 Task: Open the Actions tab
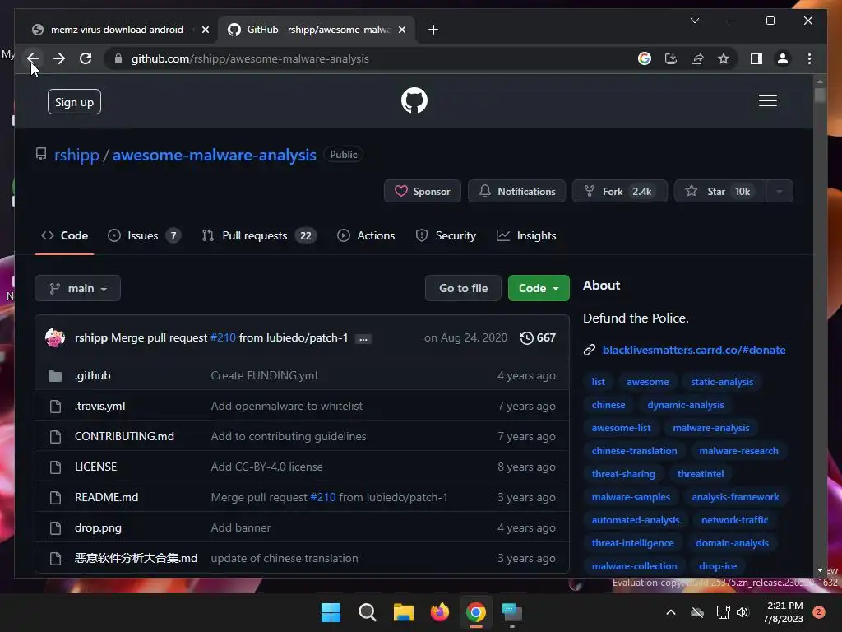(366, 235)
